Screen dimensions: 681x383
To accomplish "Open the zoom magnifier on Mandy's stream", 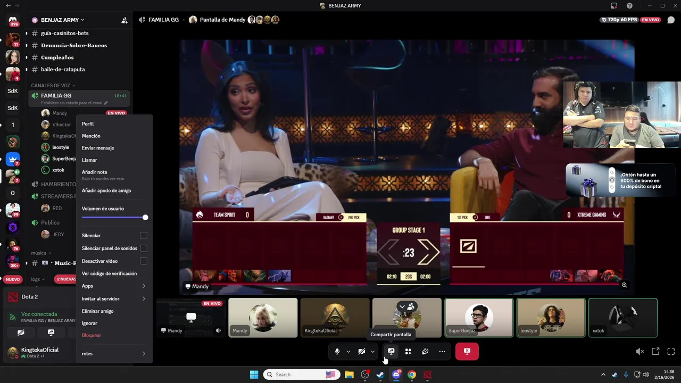I will pyautogui.click(x=625, y=285).
